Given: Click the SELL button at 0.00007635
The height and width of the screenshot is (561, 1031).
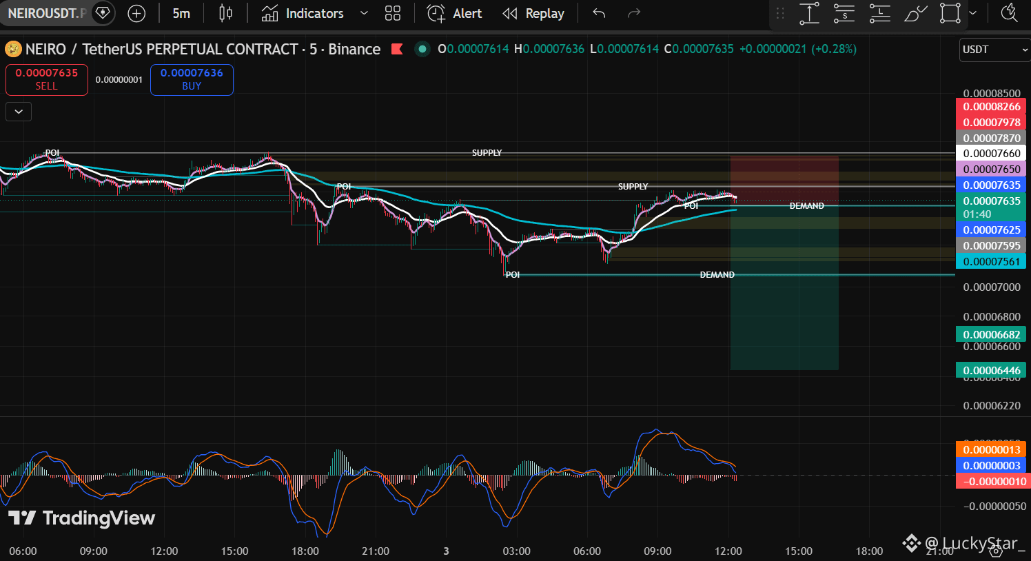Looking at the screenshot, I should [47, 79].
